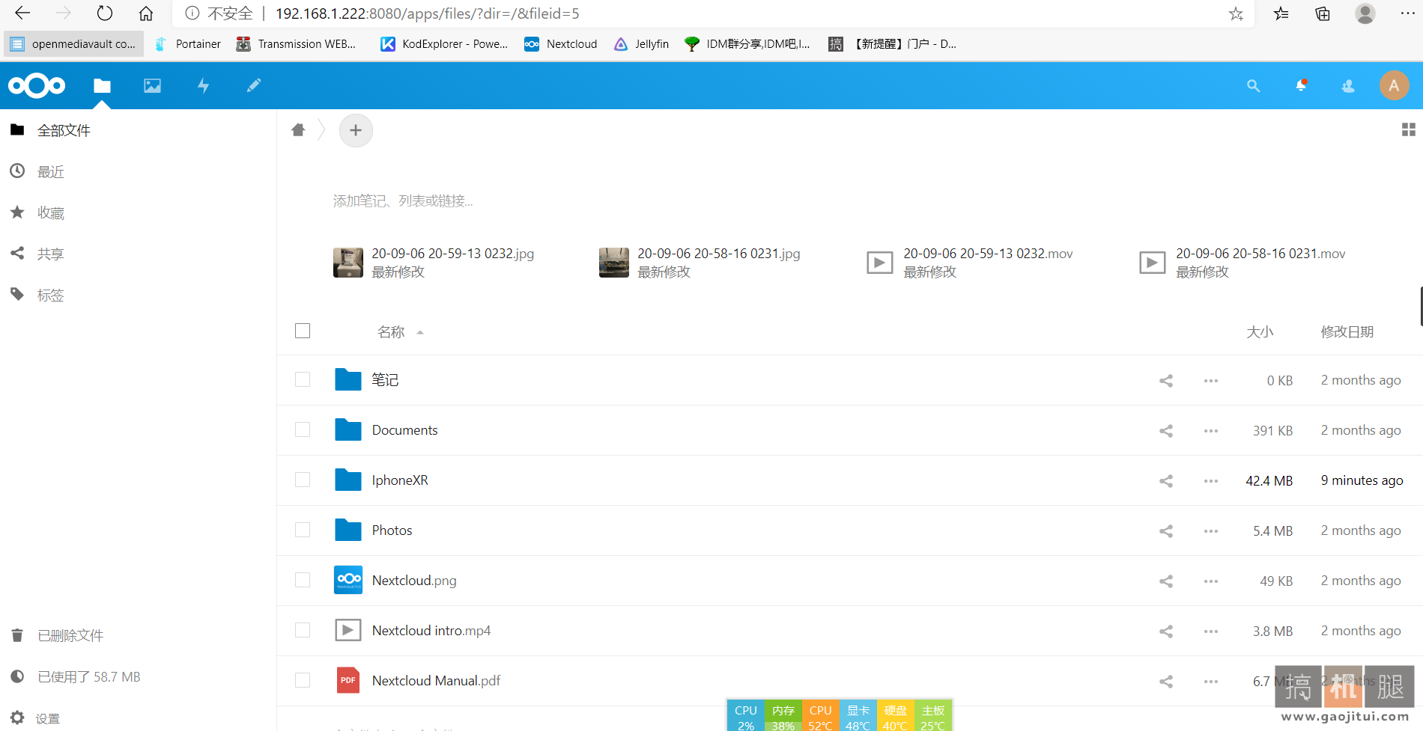1423x731 pixels.
Task: Toggle the select-all checkbox
Action: coord(303,331)
